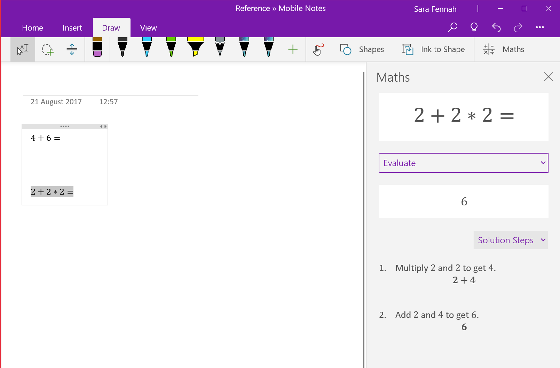The image size is (560, 368).
Task: Click the answer field showing 6
Action: click(x=463, y=202)
